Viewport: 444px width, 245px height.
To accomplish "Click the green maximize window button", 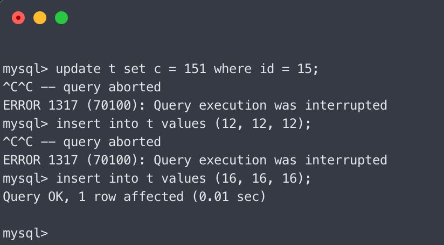I will point(61,18).
